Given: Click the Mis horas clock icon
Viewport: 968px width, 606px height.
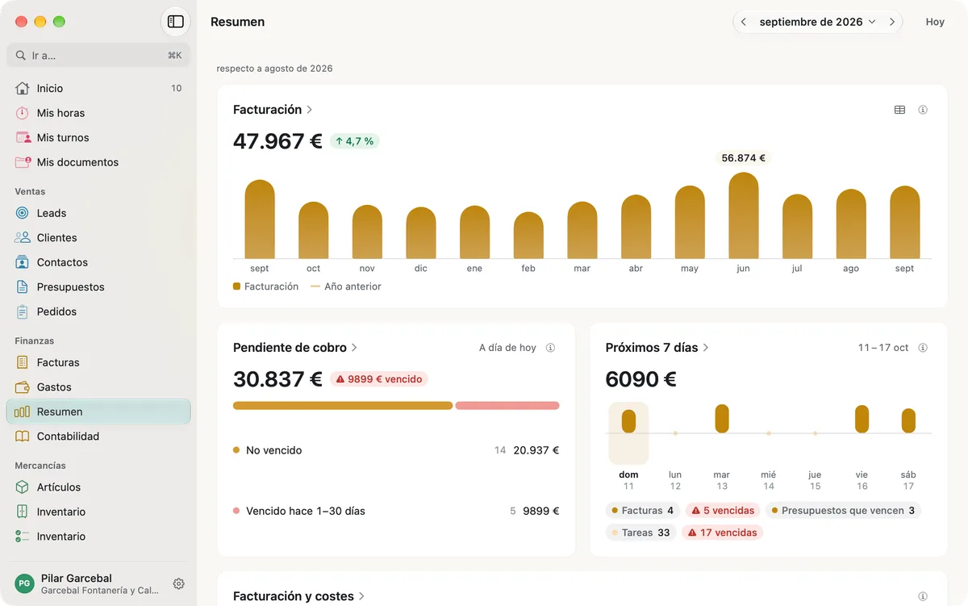Looking at the screenshot, I should (23, 113).
